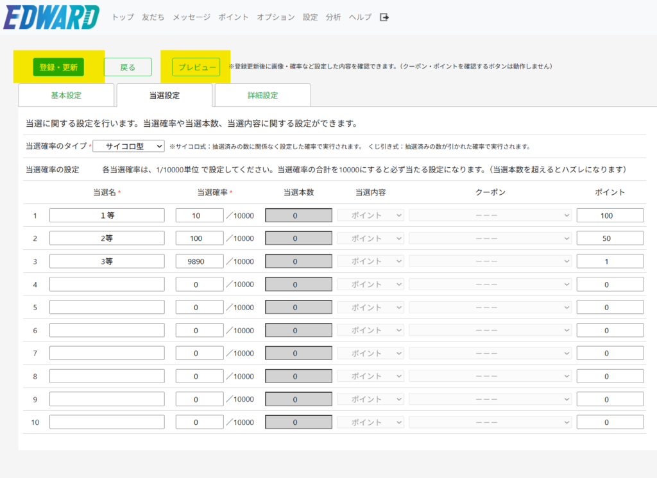This screenshot has height=478, width=657.
Task: Click the 当選名 column header
Action: (x=105, y=192)
